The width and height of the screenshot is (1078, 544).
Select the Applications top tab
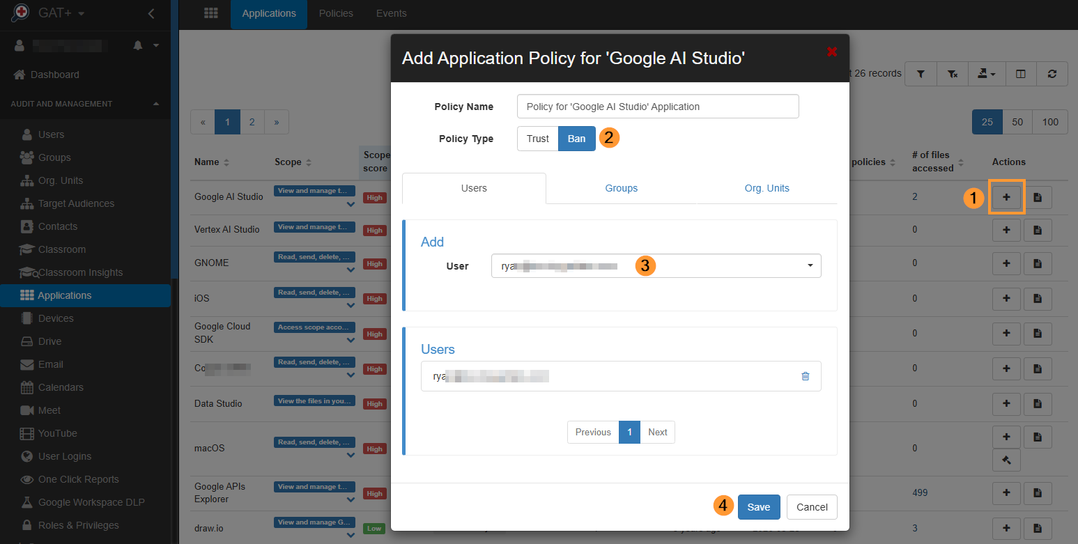click(269, 13)
